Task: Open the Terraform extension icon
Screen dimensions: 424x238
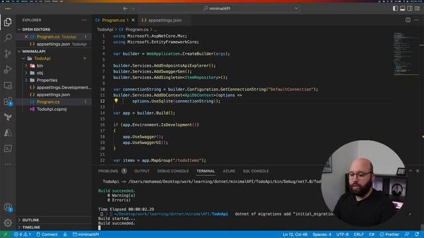Action: pyautogui.click(x=8, y=117)
